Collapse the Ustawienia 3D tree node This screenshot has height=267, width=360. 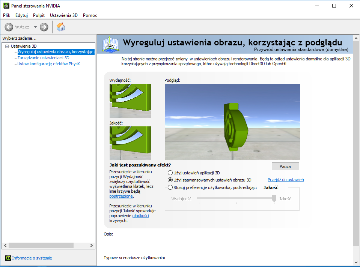point(7,46)
